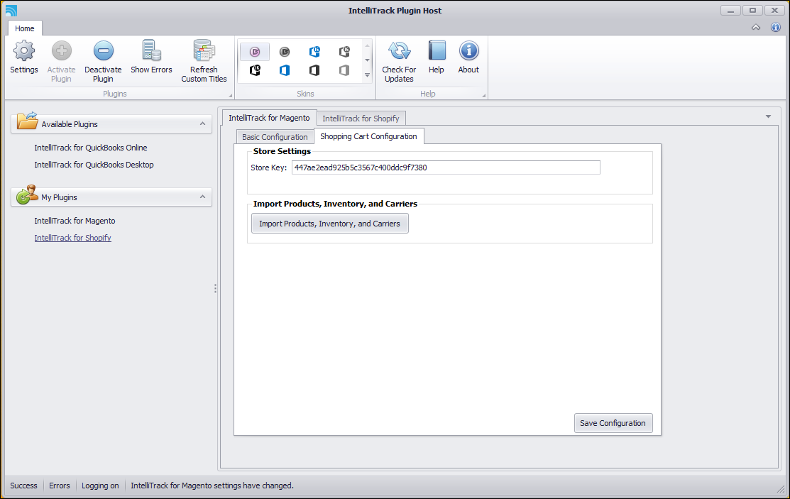The width and height of the screenshot is (790, 499).
Task: Click Import Products, Inventory, and Carriers button
Action: [x=329, y=224]
